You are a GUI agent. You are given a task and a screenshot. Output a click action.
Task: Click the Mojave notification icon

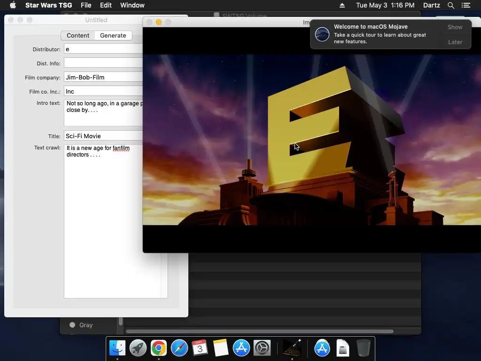tap(322, 34)
